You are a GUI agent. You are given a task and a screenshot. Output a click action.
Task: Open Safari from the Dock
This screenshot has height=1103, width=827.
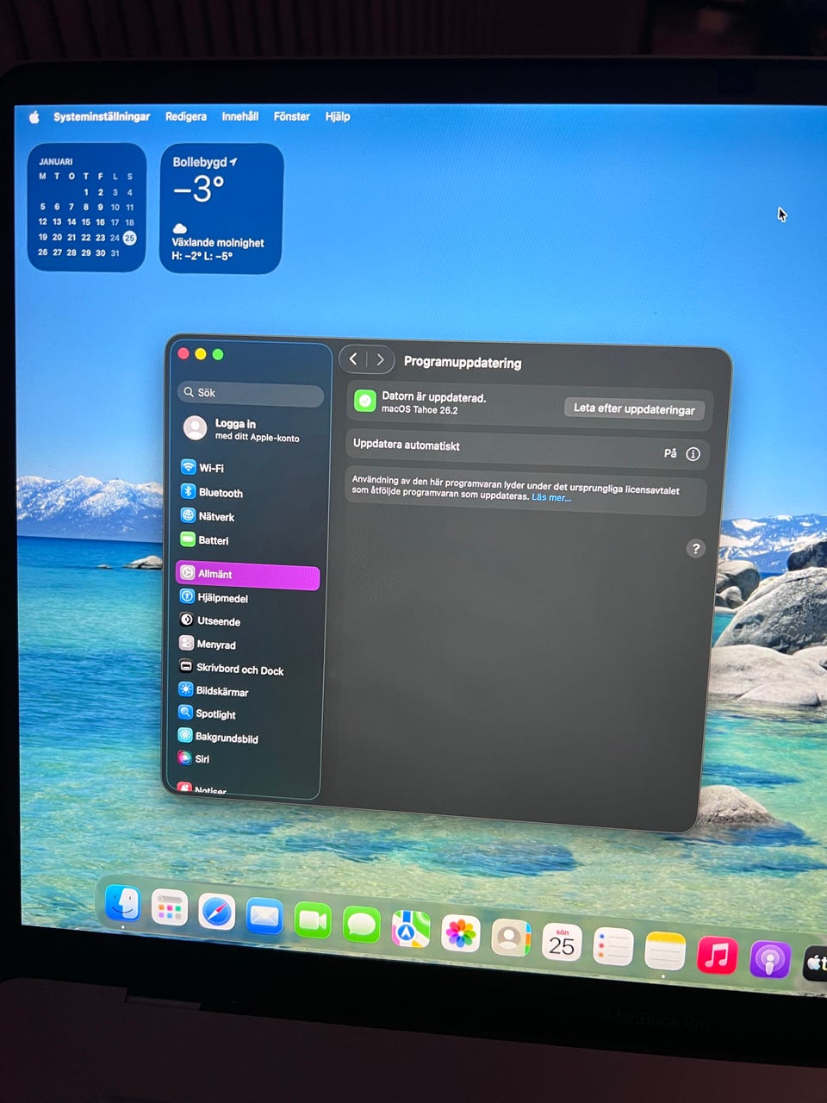216,912
